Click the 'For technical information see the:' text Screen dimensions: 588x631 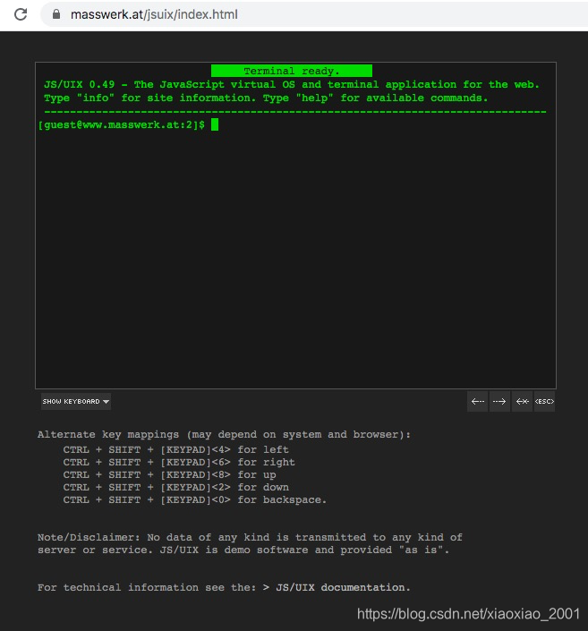[147, 587]
